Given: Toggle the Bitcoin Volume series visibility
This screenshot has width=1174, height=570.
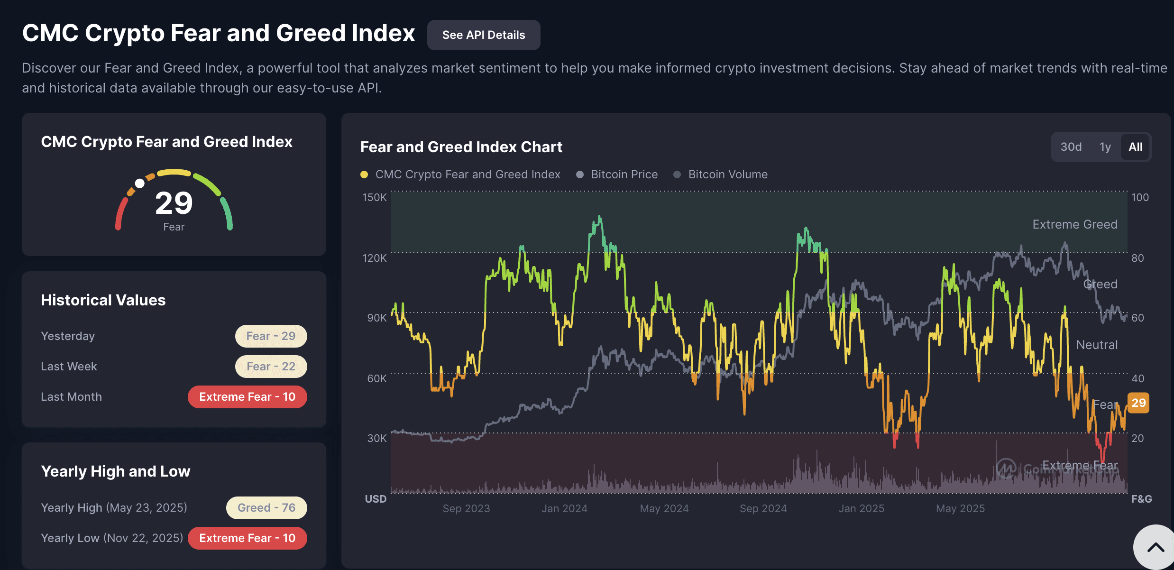Looking at the screenshot, I should [727, 175].
